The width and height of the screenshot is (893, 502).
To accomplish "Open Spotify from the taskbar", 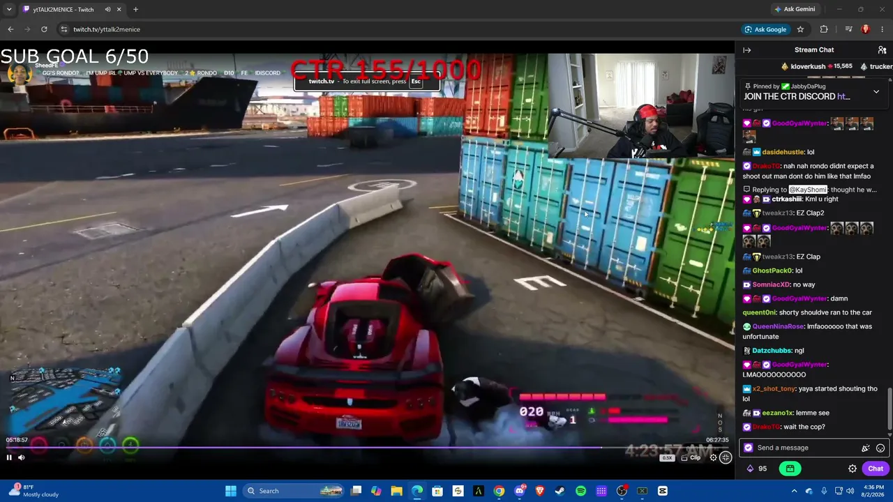I will point(580,491).
